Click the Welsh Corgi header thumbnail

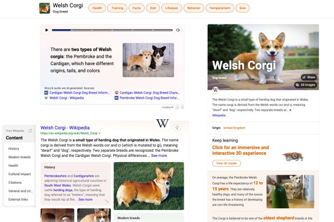[45, 8]
